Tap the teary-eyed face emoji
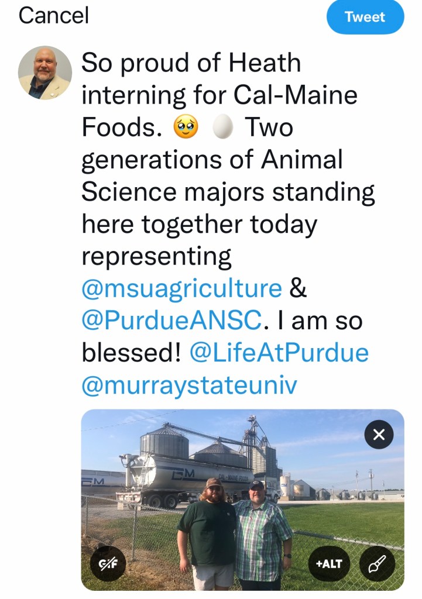The height and width of the screenshot is (599, 422). click(x=186, y=126)
